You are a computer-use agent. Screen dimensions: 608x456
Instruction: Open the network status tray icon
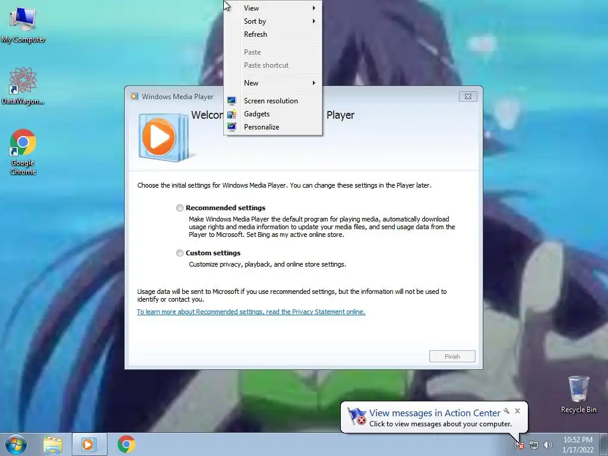(534, 445)
